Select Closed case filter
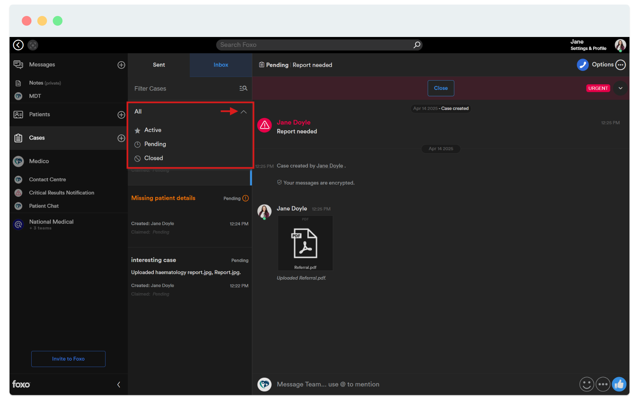The image size is (639, 401). point(153,158)
